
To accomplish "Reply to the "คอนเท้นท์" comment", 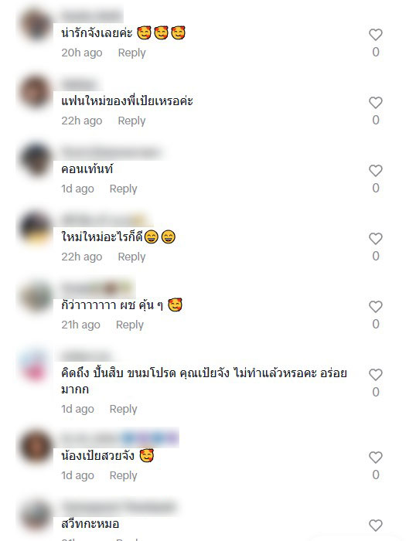I will point(123,189).
